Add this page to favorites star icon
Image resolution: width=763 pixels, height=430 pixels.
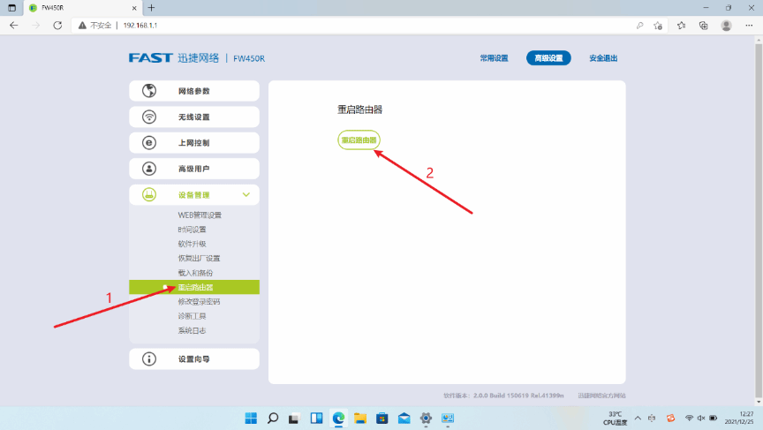pyautogui.click(x=658, y=26)
